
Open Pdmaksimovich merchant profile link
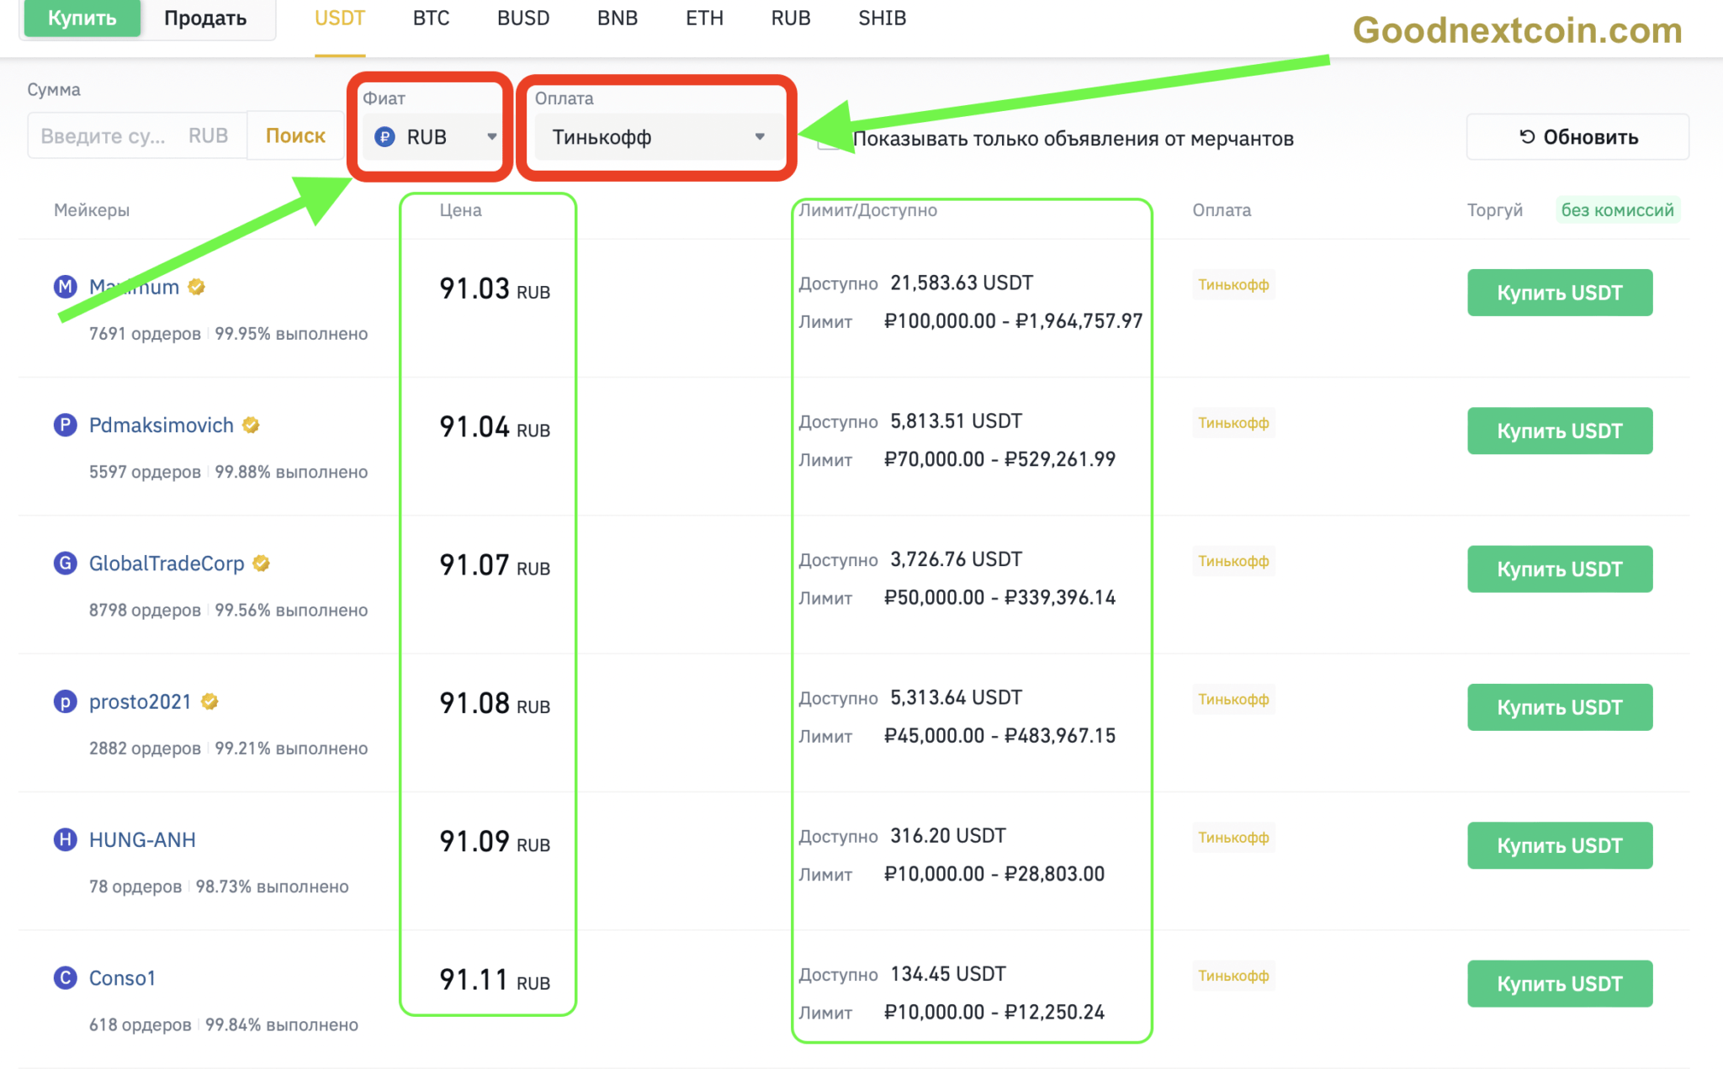162,425
